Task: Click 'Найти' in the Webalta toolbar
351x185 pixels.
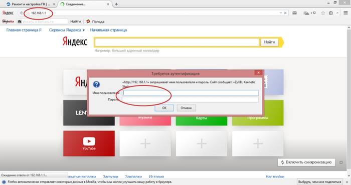Action: pos(75,21)
